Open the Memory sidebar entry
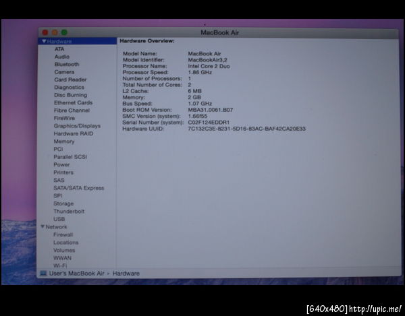Screen dimensions: 405x316 [64, 141]
